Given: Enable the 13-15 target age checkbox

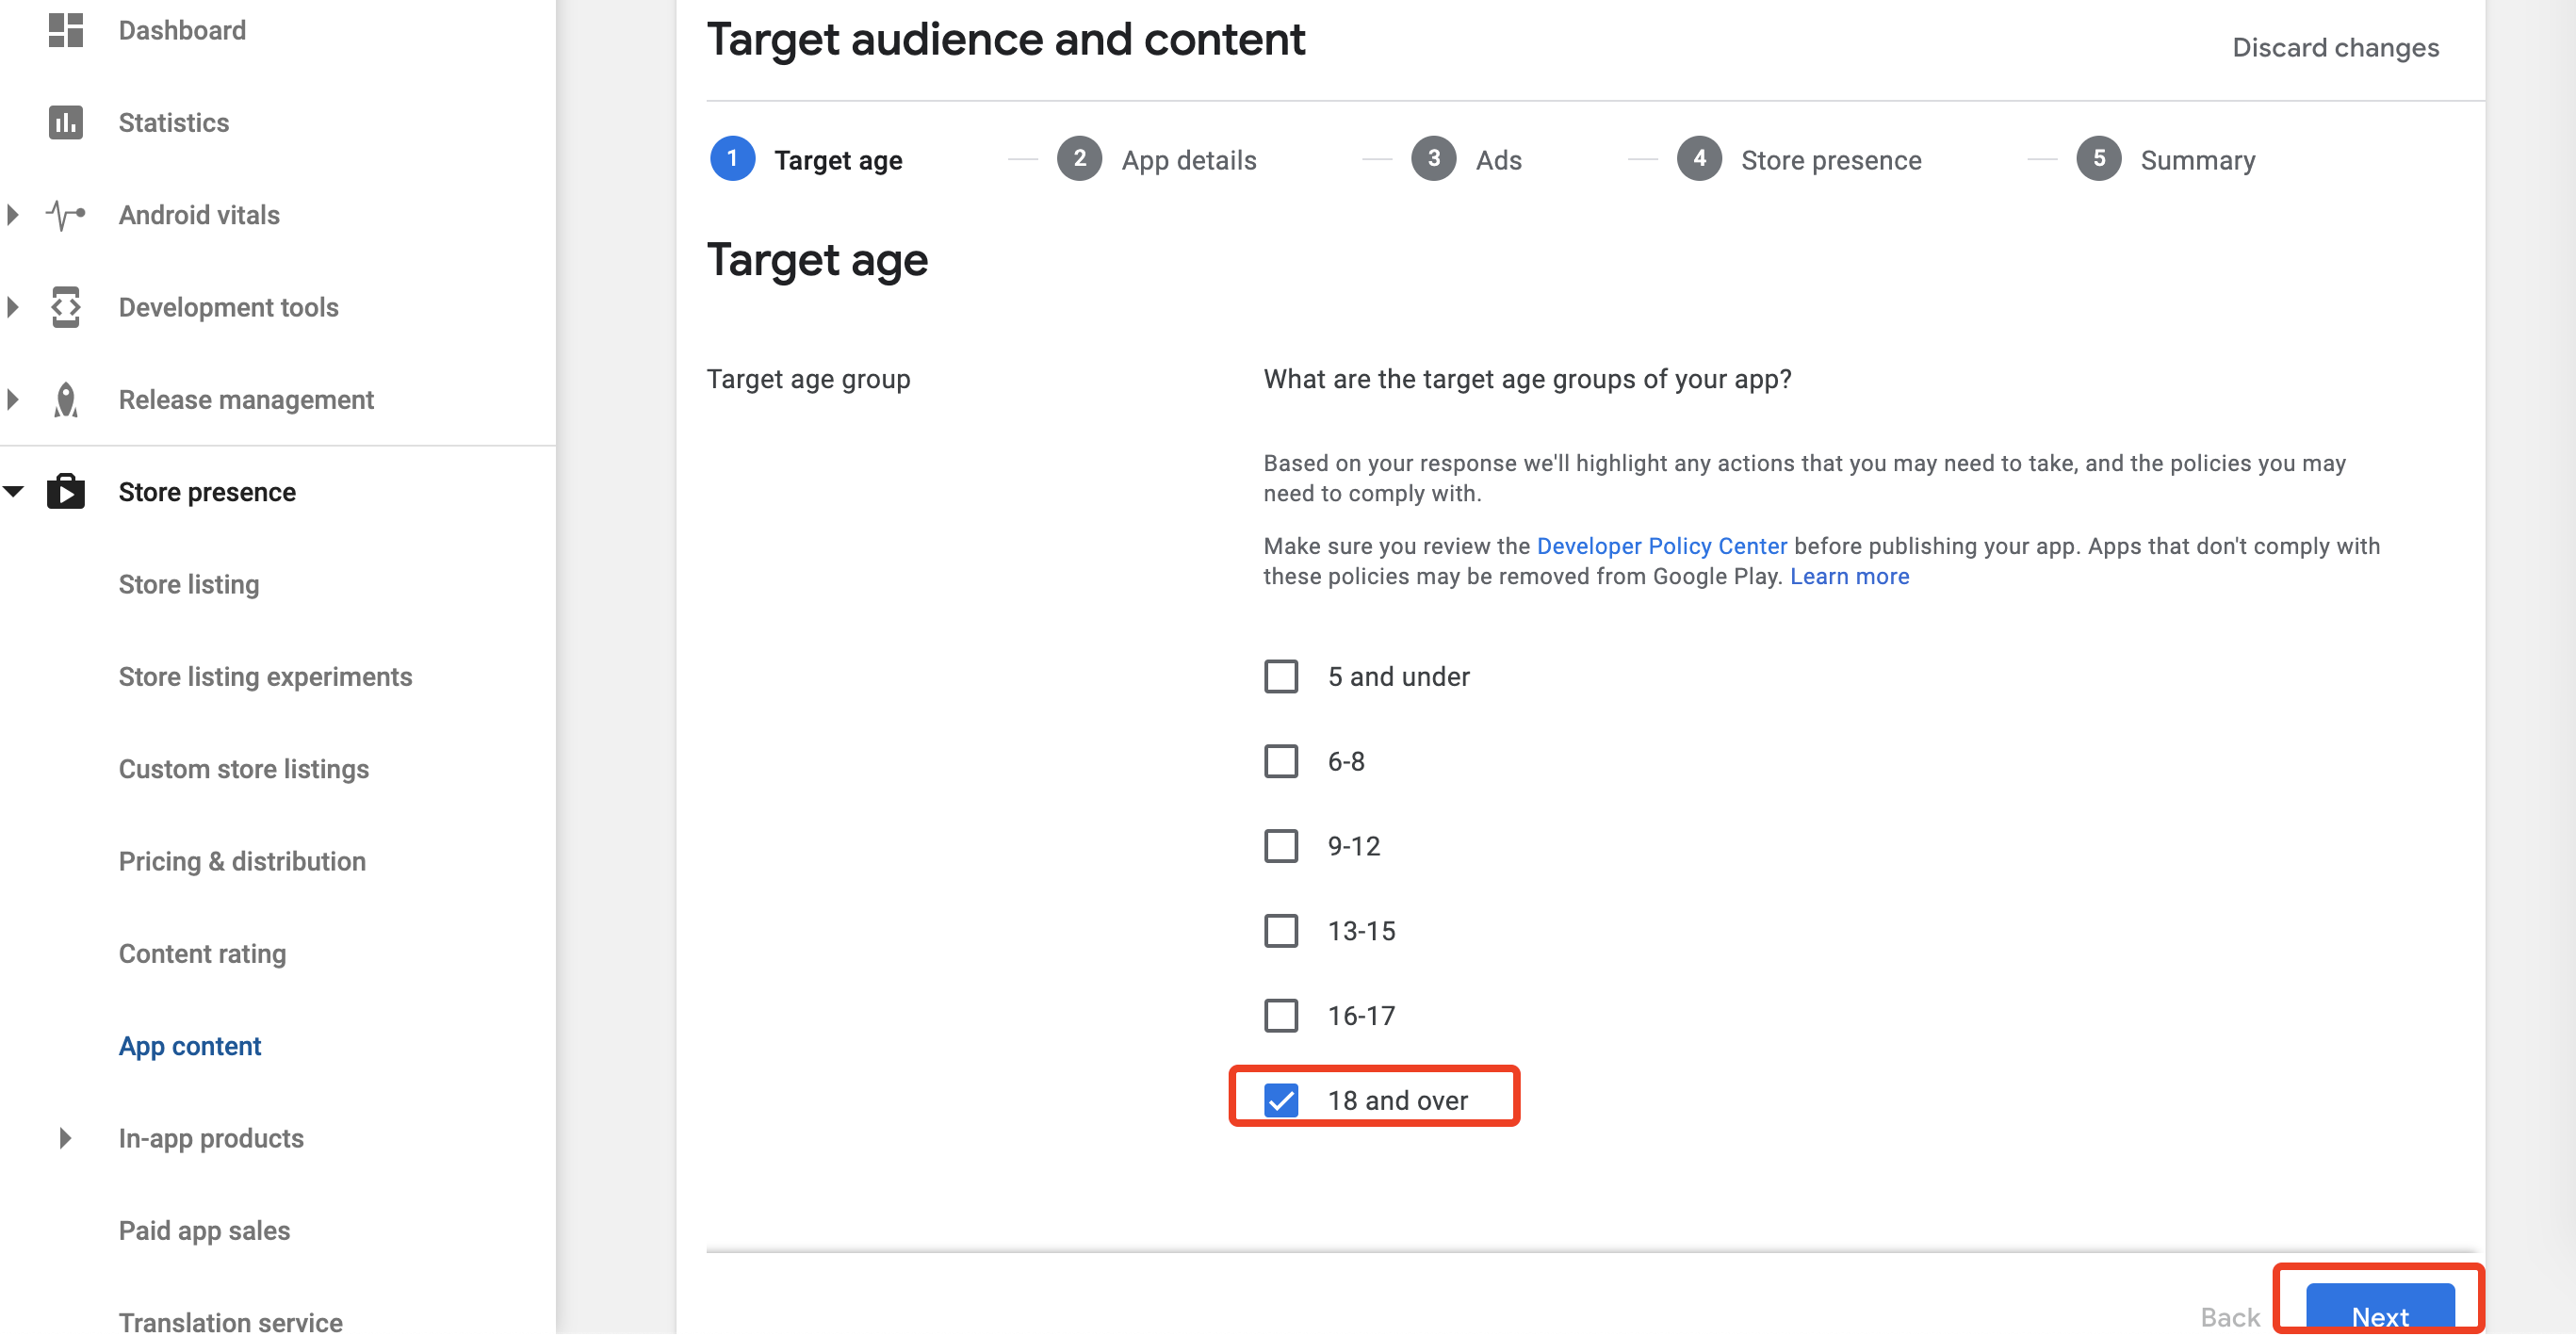Looking at the screenshot, I should [x=1281, y=931].
